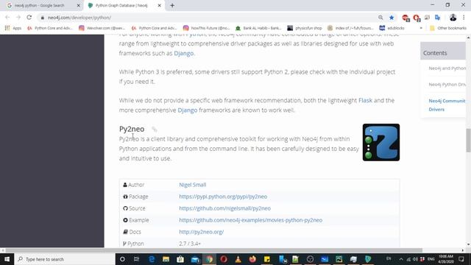
Task: Open Sticky Notes on the taskbar
Action: click(x=266, y=259)
